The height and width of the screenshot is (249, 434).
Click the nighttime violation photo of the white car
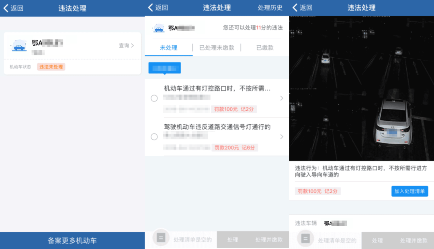[362, 86]
